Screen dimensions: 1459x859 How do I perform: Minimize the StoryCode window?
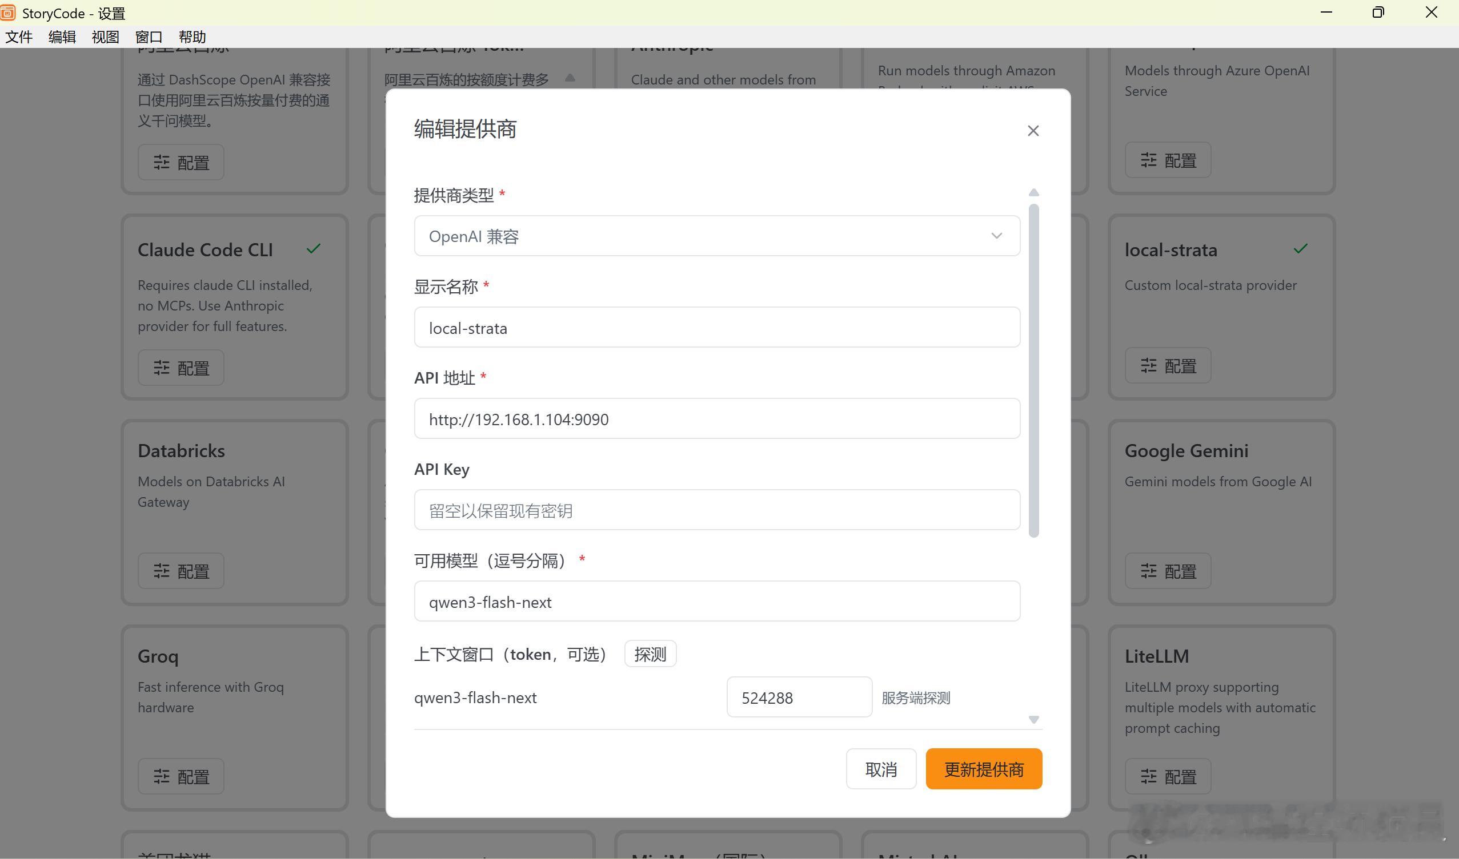[x=1326, y=12]
